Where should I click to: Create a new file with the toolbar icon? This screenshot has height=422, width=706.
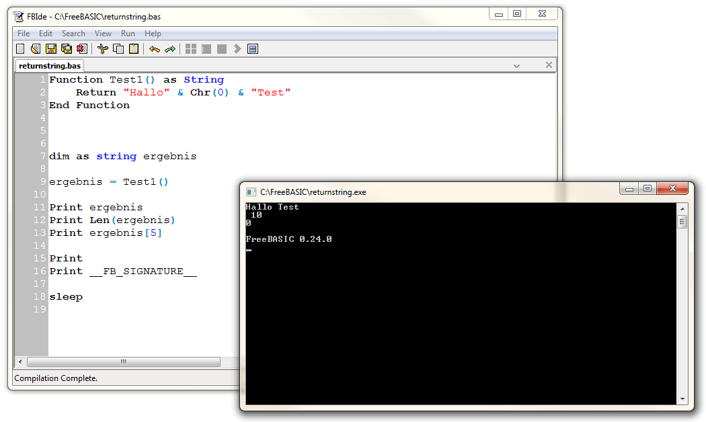tap(20, 48)
